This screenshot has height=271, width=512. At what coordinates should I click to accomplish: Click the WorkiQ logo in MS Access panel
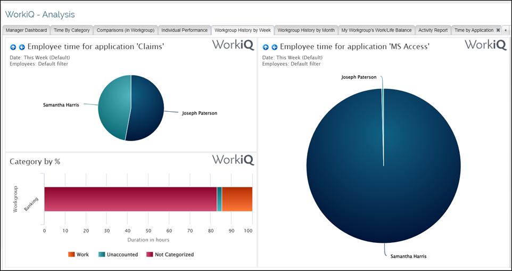pos(485,45)
